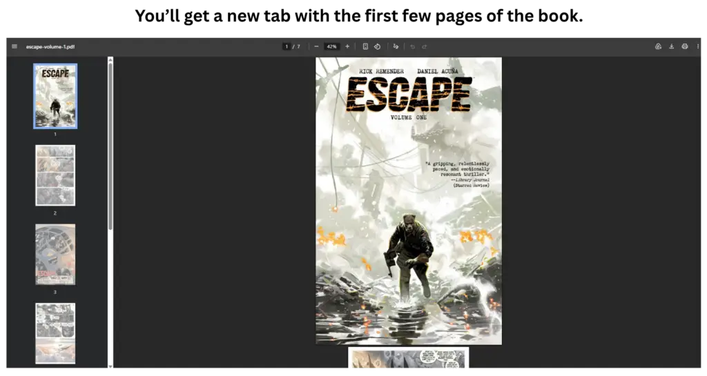This screenshot has width=707, height=376.
Task: Click the escape-volume-1.pdf file title
Action: point(50,47)
